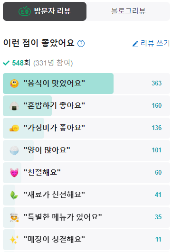172x252 pixels.
Task: Select the "매장이 청결해요" row
Action: (x=86, y=240)
